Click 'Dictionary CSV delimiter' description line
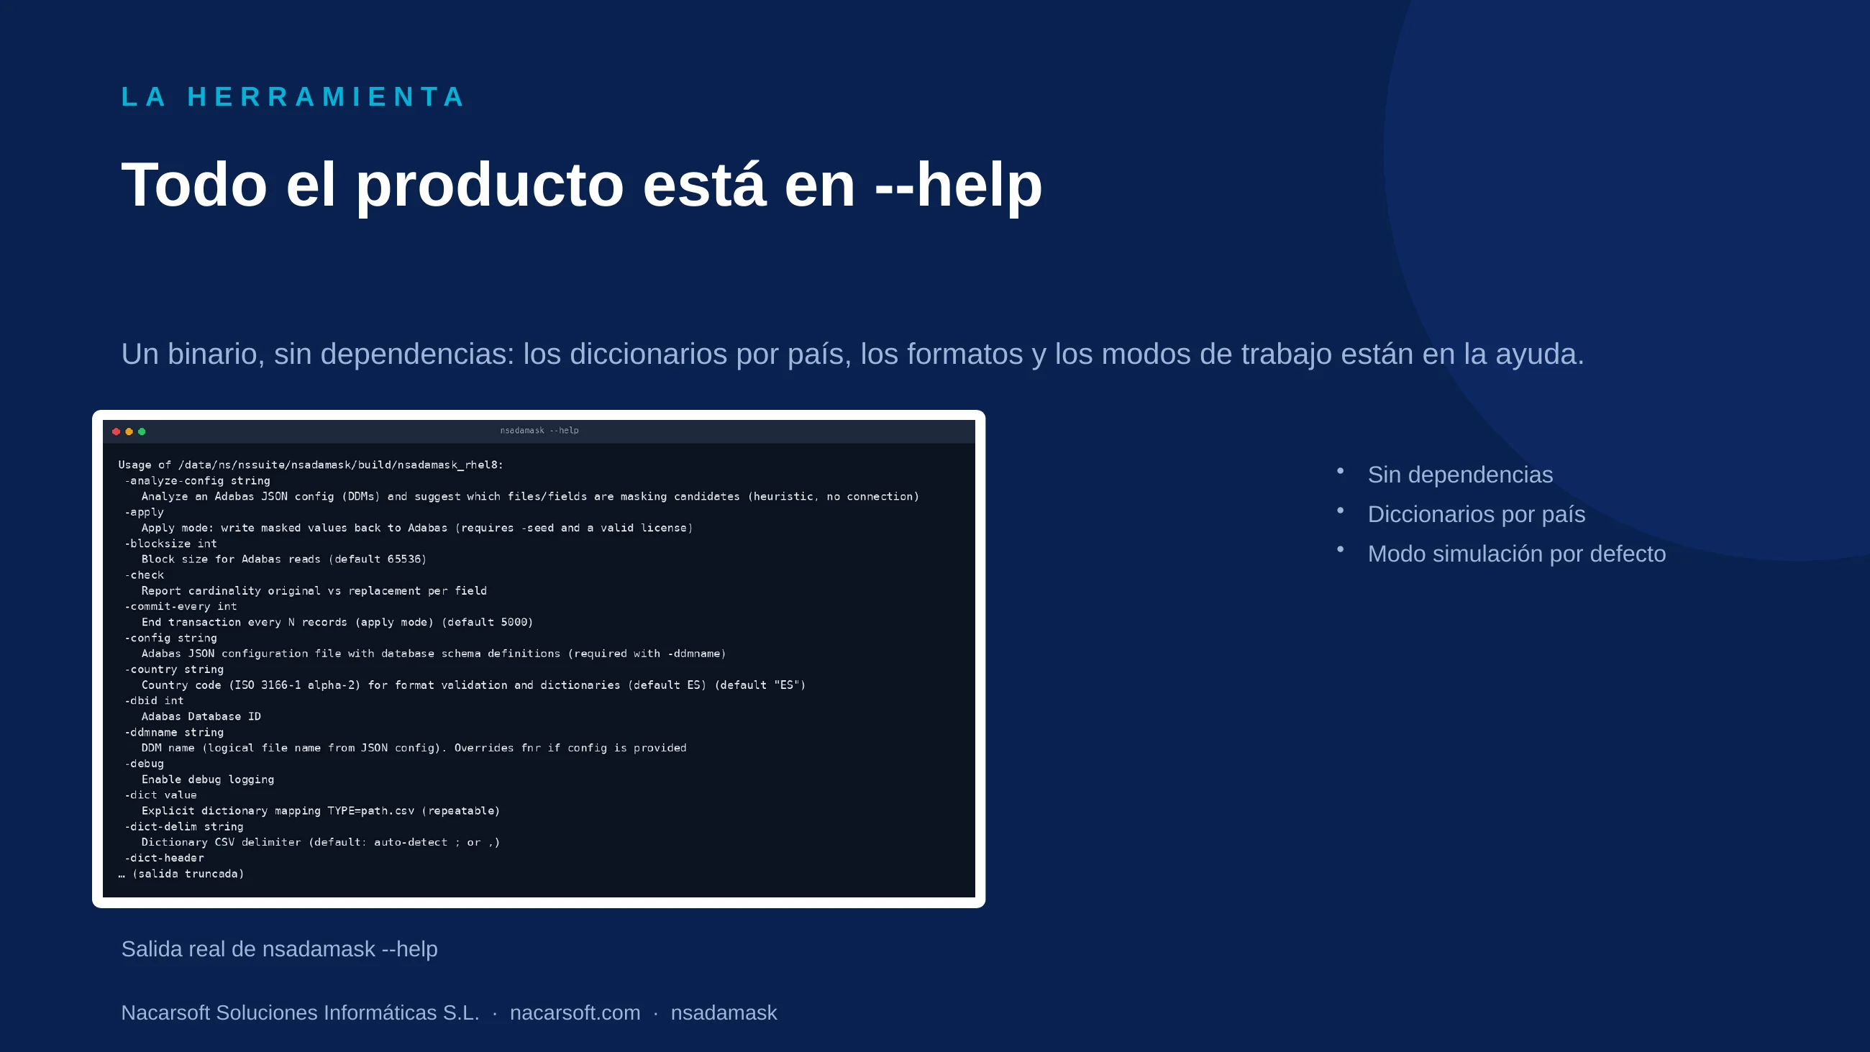Image resolution: width=1870 pixels, height=1052 pixels. (x=320, y=842)
